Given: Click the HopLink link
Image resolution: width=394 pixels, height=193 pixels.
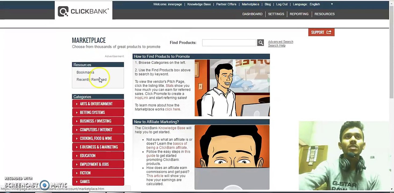Looking at the screenshot, I should (x=141, y=98).
